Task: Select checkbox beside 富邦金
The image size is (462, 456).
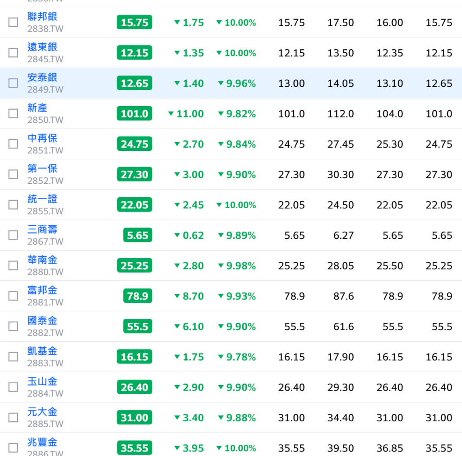Action: click(13, 296)
